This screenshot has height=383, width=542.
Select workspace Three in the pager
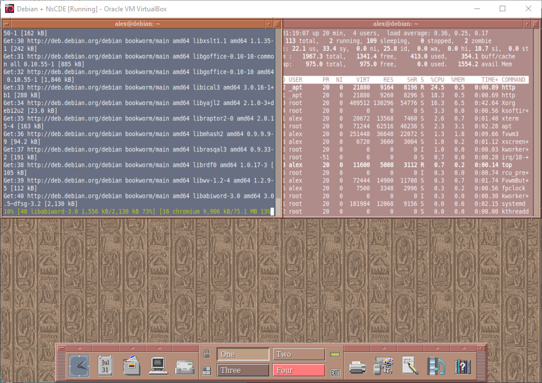(243, 371)
